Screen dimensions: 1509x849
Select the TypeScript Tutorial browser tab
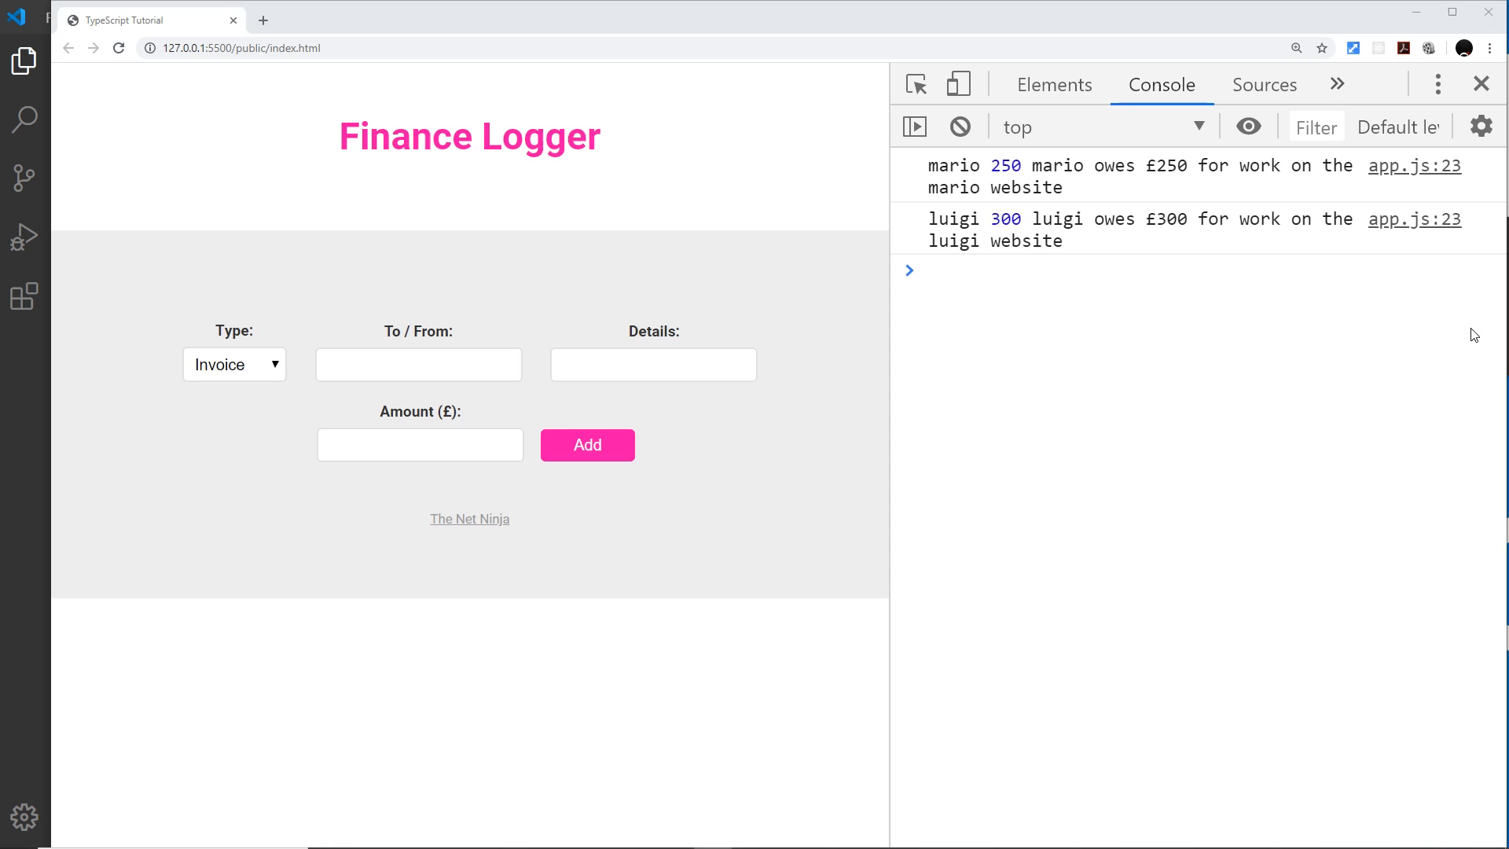point(151,20)
